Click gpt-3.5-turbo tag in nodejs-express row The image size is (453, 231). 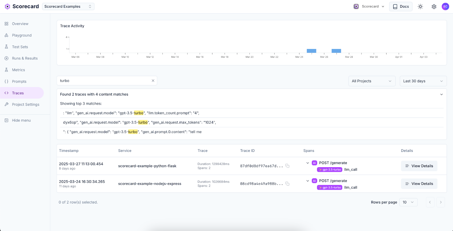click(x=330, y=187)
